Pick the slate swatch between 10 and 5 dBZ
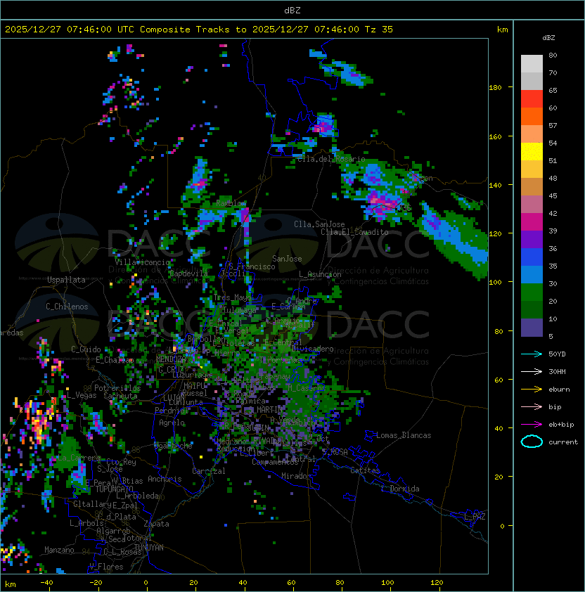The height and width of the screenshot is (592, 585). coord(532,328)
